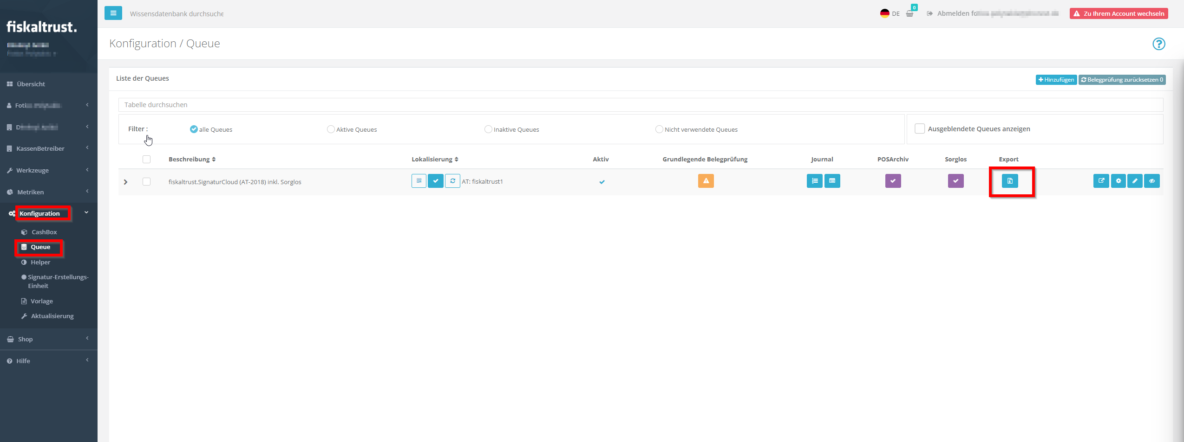Focus the Wissensdatenbank durchsuchen field
Image resolution: width=1184 pixels, height=442 pixels.
point(177,14)
